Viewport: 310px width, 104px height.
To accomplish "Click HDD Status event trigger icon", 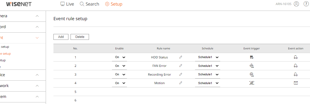I will (x=251, y=57).
